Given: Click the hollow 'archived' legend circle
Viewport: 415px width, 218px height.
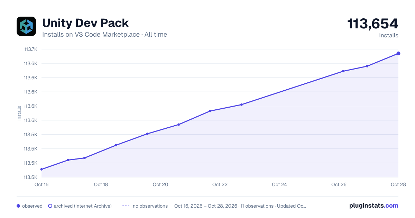Looking at the screenshot, I should [50, 206].
